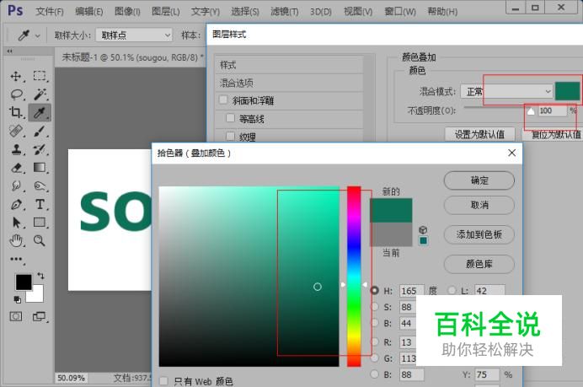Open the 图层(L) menu
Screen dimensions: 583x387
[x=165, y=12]
